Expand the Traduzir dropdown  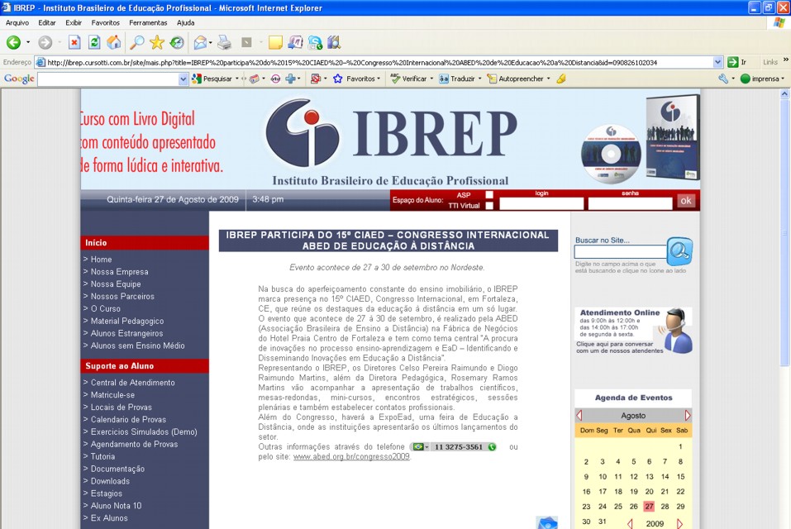(479, 79)
